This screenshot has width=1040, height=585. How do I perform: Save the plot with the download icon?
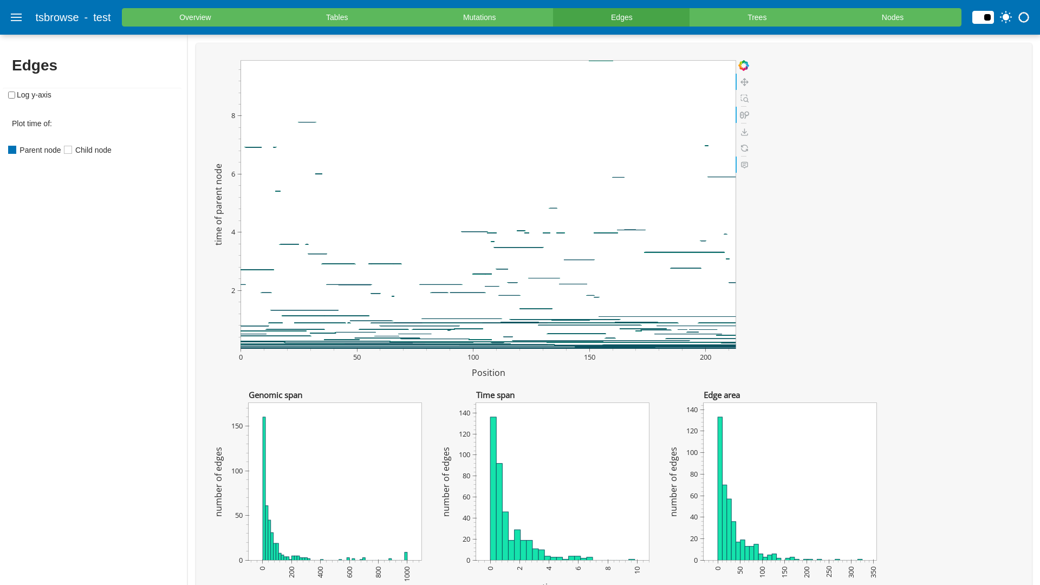[744, 132]
